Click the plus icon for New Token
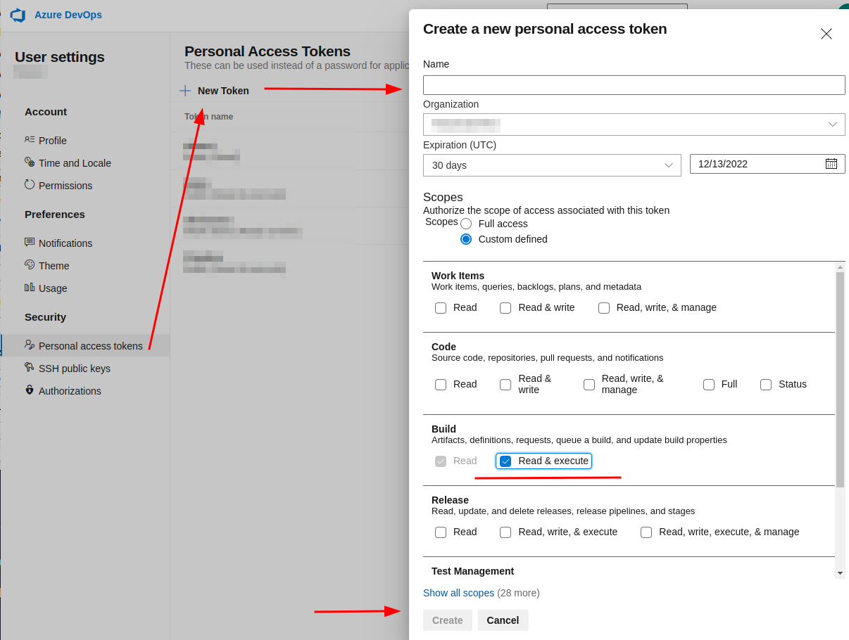 185,91
